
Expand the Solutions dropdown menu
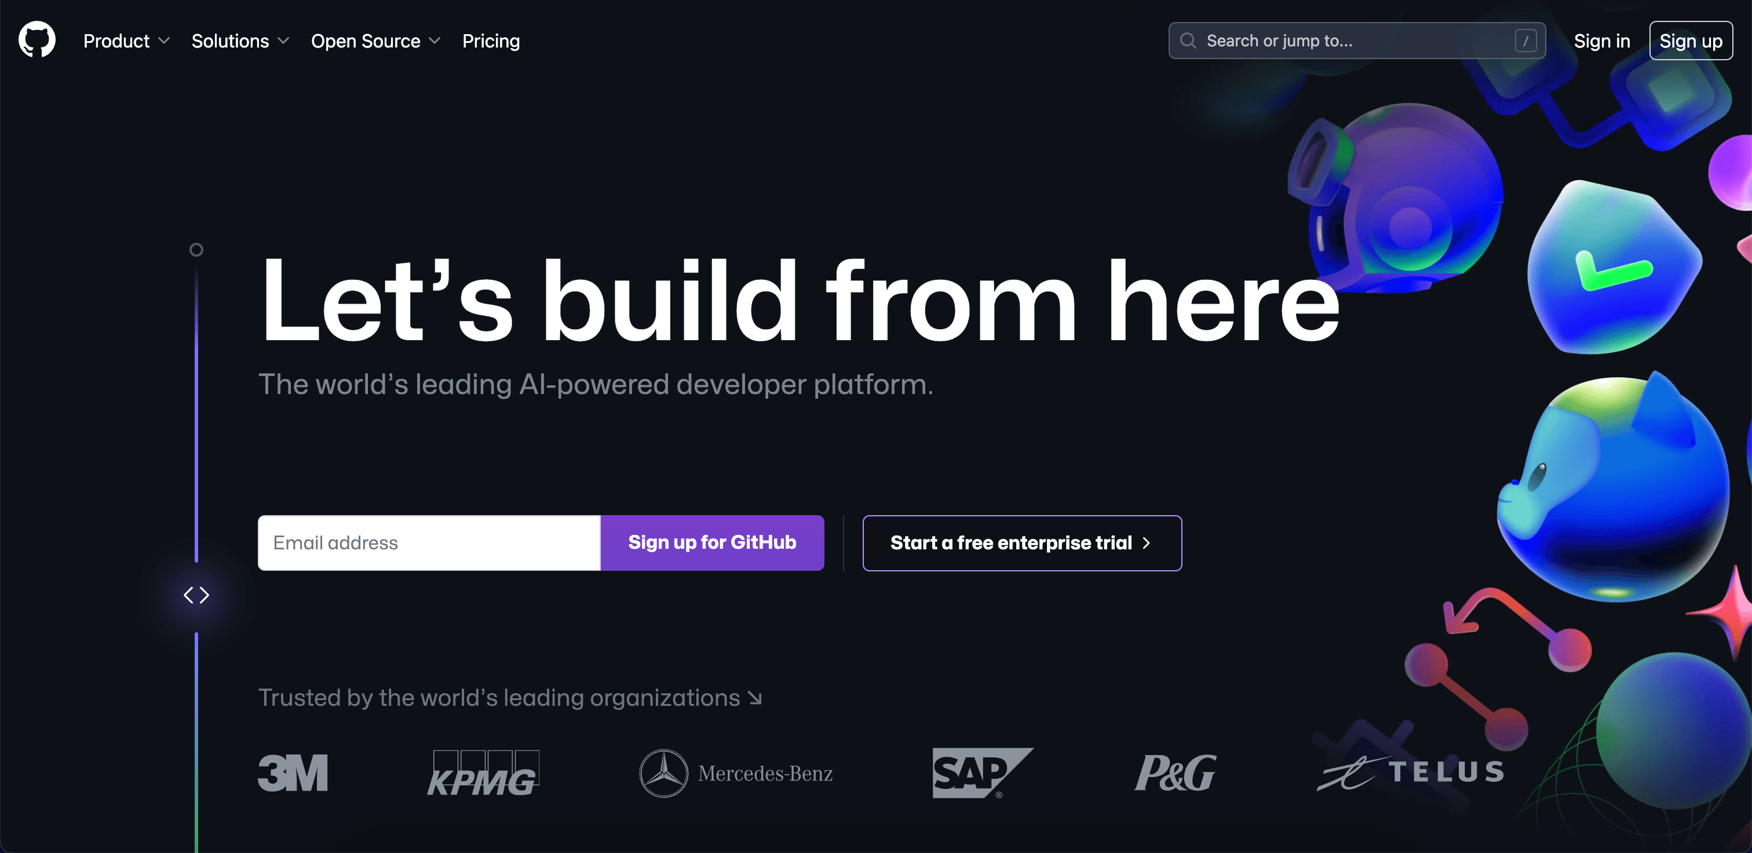tap(240, 41)
